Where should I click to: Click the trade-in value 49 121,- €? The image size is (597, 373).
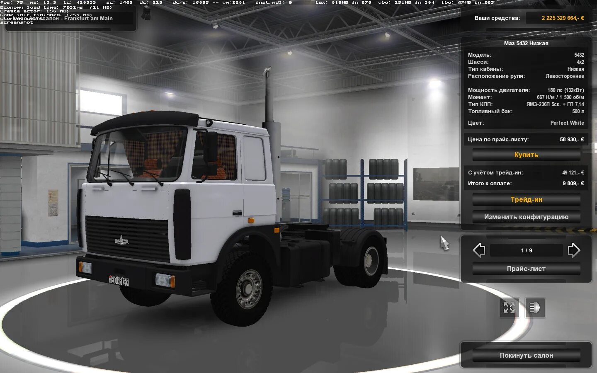click(573, 173)
